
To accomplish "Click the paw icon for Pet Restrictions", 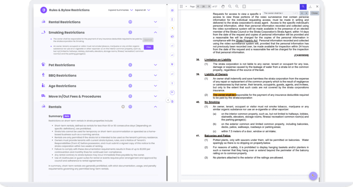I will (43, 65).
